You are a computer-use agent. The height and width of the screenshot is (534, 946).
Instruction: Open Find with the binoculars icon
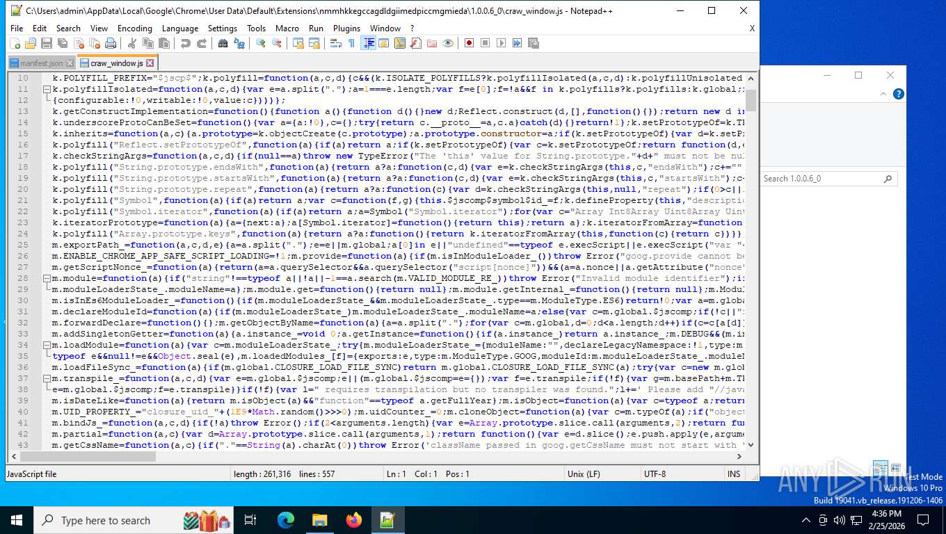click(223, 43)
